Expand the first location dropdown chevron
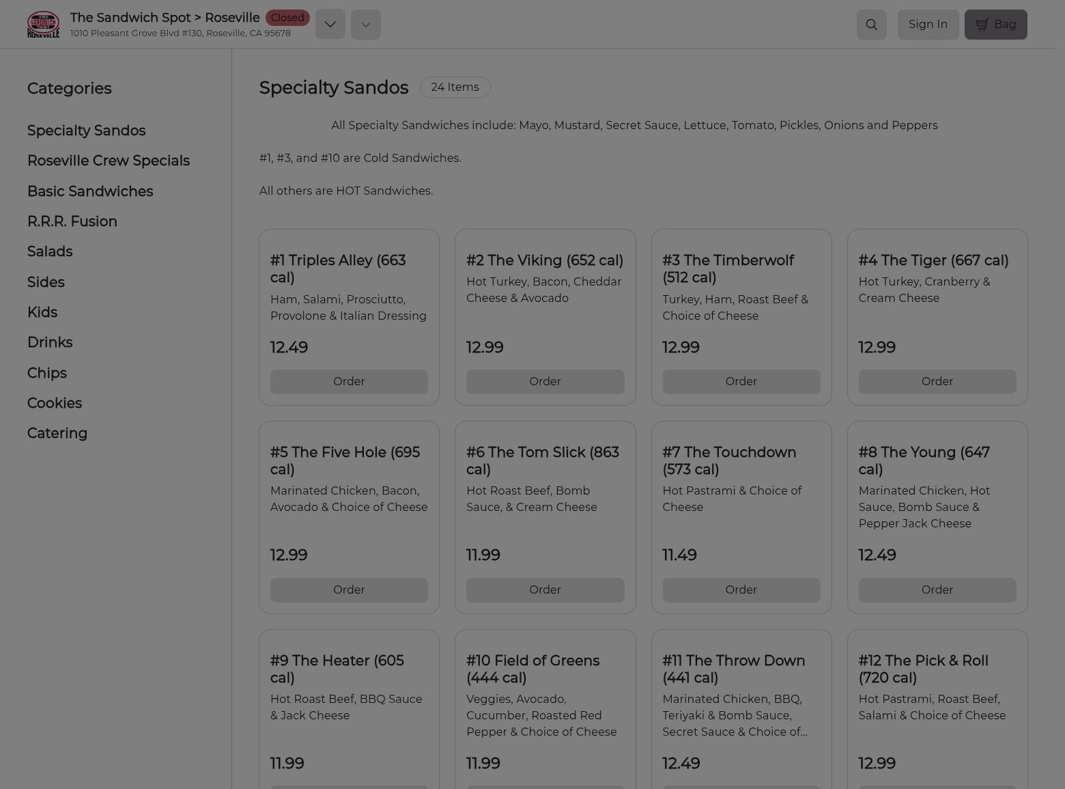The height and width of the screenshot is (789, 1065). click(330, 25)
